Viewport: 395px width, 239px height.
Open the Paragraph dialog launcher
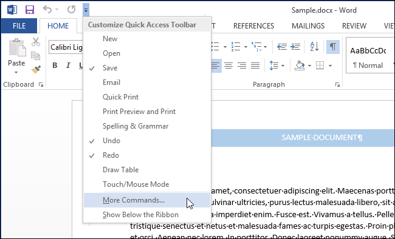tap(337, 85)
